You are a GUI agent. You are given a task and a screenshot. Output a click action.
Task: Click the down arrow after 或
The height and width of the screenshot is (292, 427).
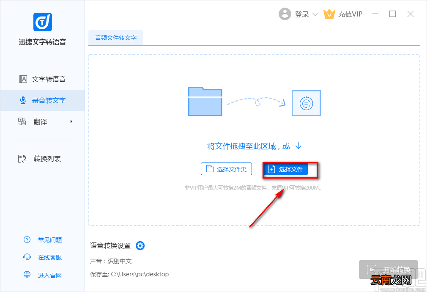point(298,146)
